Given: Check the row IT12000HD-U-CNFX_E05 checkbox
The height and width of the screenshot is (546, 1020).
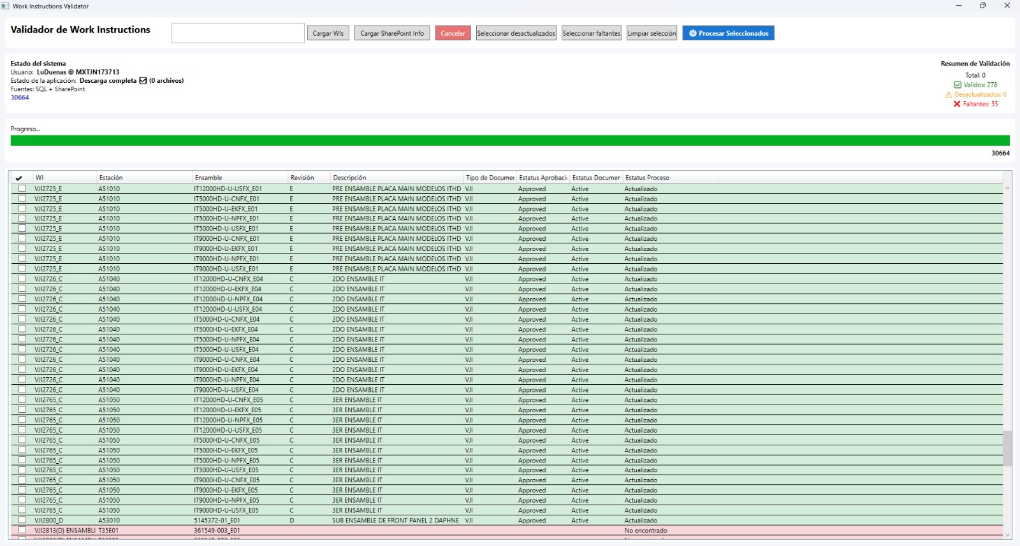Looking at the screenshot, I should pos(22,400).
